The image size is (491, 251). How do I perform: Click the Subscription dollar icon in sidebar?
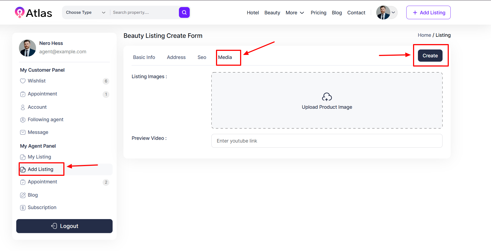click(x=23, y=208)
